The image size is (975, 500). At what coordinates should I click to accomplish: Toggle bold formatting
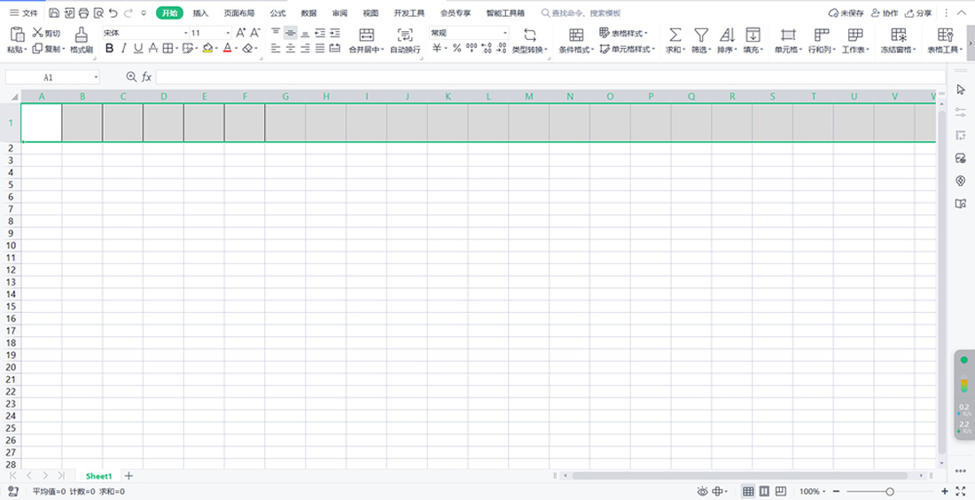pos(110,49)
